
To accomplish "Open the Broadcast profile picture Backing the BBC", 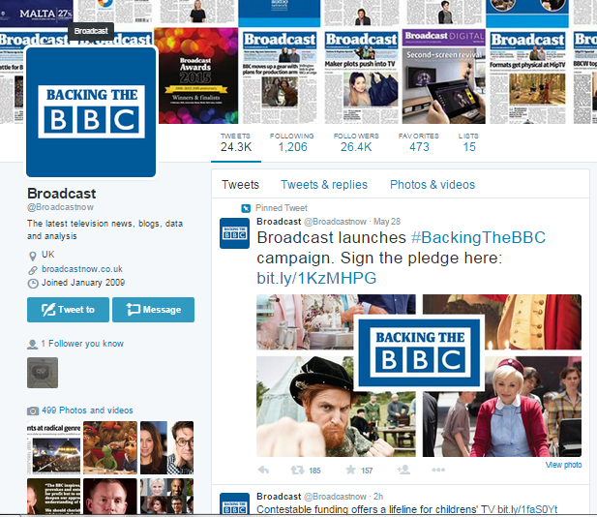I will 91,112.
